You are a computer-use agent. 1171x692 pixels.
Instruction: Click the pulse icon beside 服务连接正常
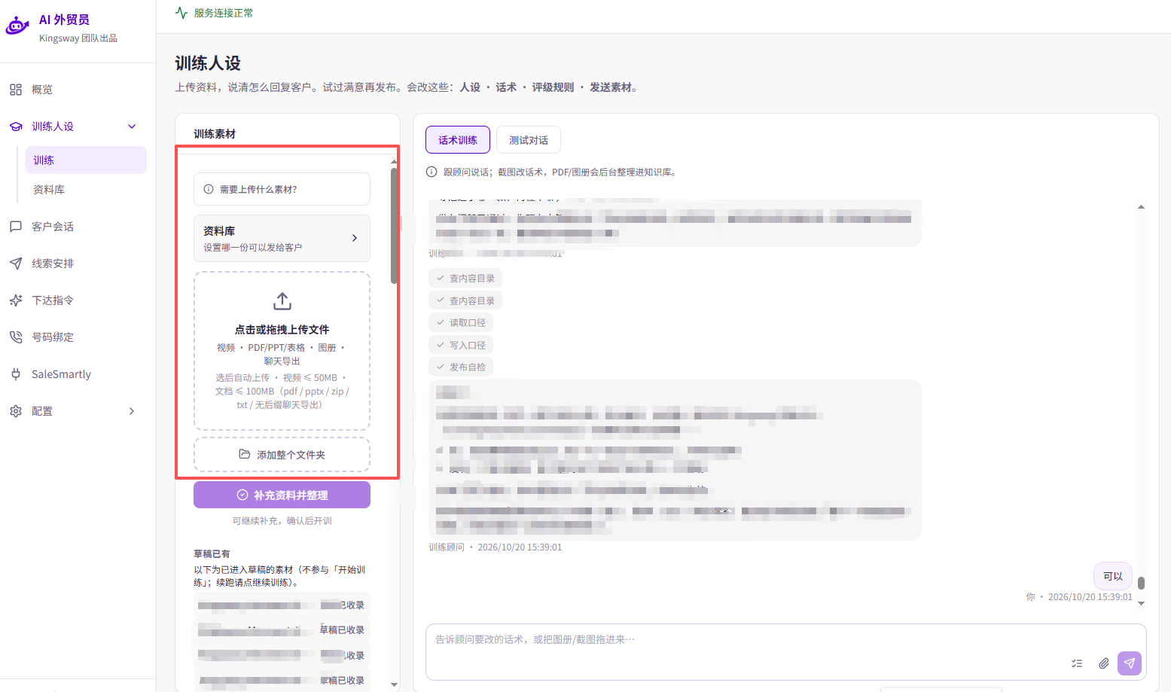tap(181, 13)
